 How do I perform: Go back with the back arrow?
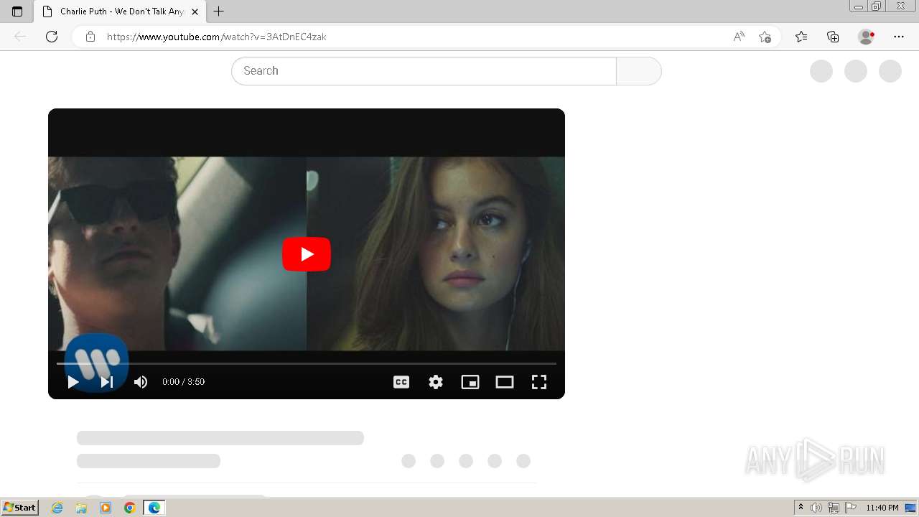coord(20,37)
